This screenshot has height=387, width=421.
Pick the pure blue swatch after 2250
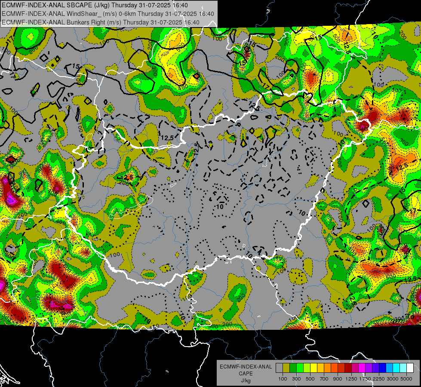pyautogui.click(x=383, y=368)
